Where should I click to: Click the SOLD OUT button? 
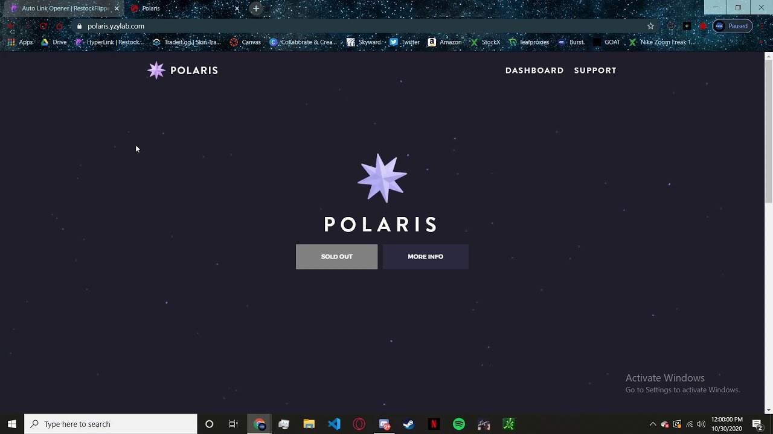pos(336,257)
